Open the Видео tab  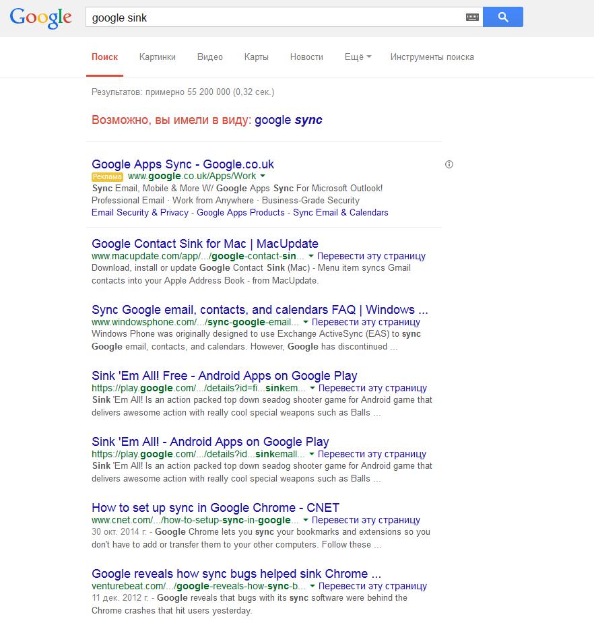210,57
